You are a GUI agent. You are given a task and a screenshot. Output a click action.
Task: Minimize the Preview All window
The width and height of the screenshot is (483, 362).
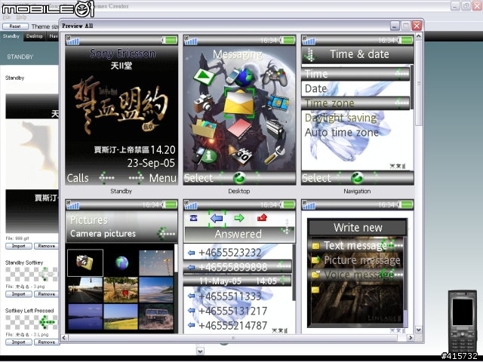pos(395,26)
